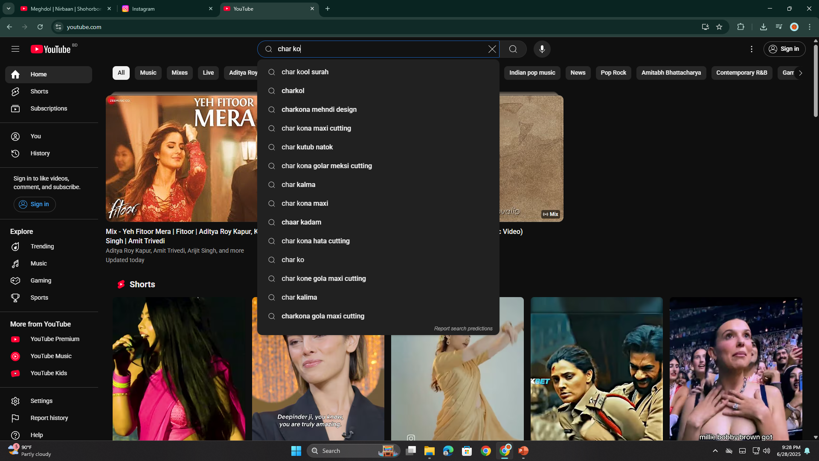
Task: Switch to the Instagram browser tab
Action: 167,9
